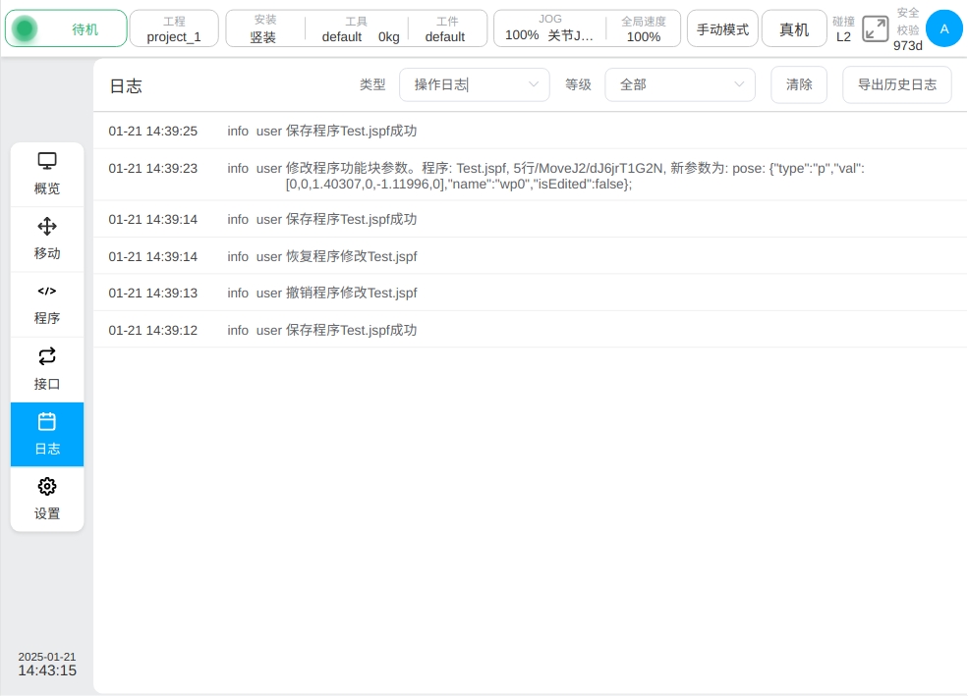This screenshot has width=968, height=696.
Task: Click Export History Log (导出历史日志) button
Action: coord(896,85)
